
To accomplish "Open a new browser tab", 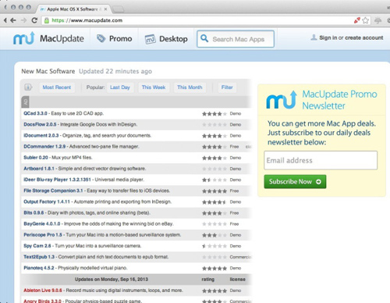I will click(119, 9).
